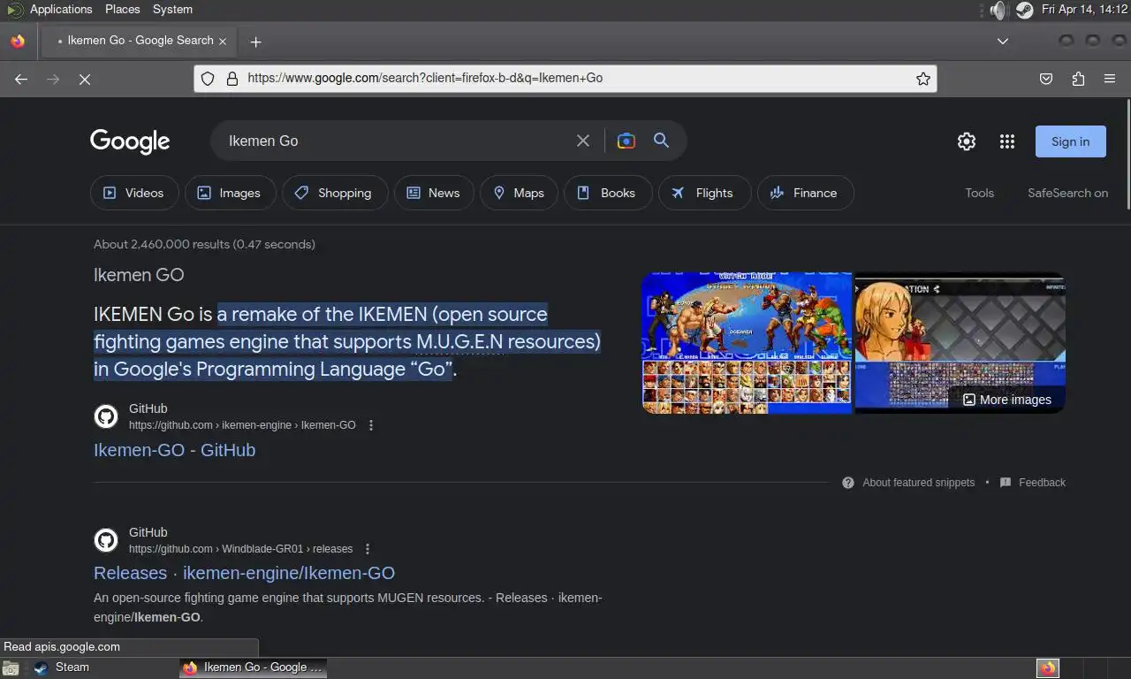Open the System menu
This screenshot has height=679, width=1131.
pyautogui.click(x=172, y=10)
